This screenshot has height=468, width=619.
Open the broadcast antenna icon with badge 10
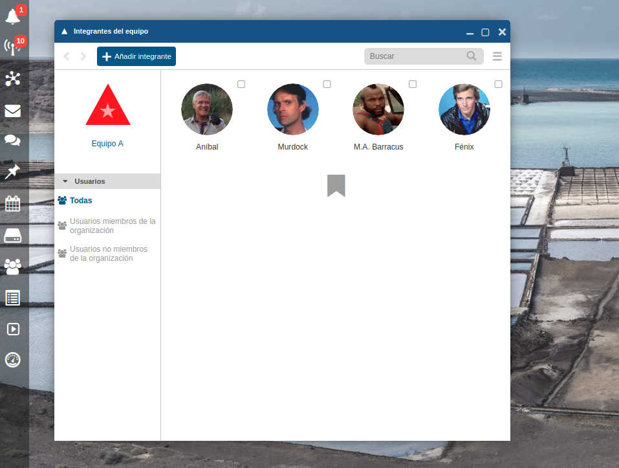[x=13, y=47]
